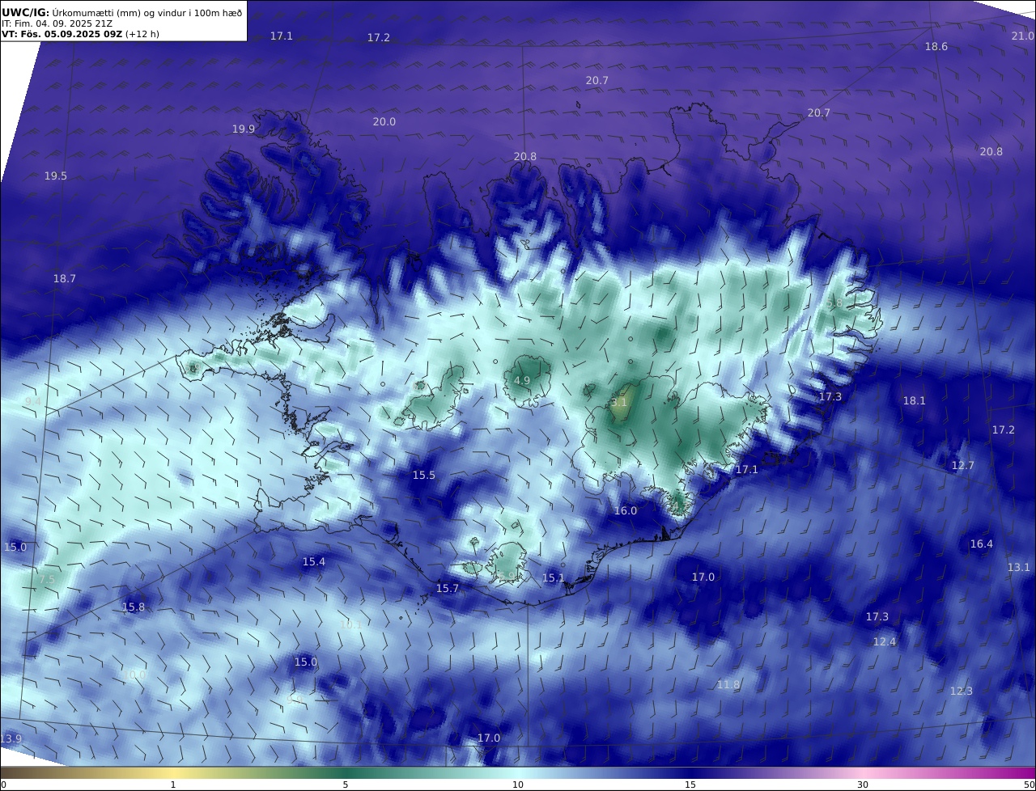Click the 9.4 value label
Image resolution: width=1036 pixels, height=791 pixels.
click(33, 401)
